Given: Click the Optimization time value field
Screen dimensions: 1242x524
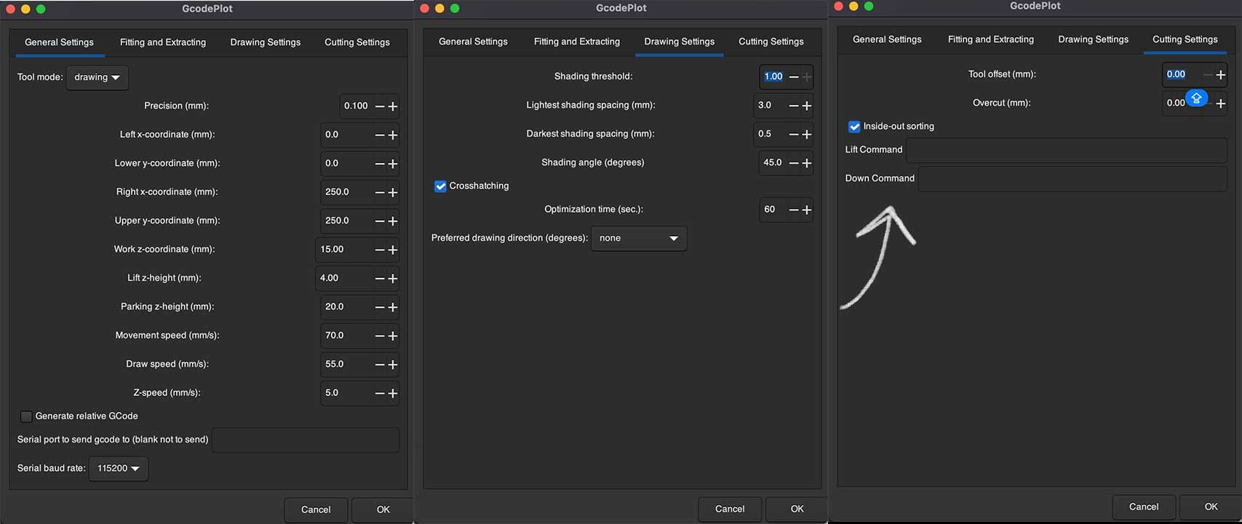Looking at the screenshot, I should (772, 210).
